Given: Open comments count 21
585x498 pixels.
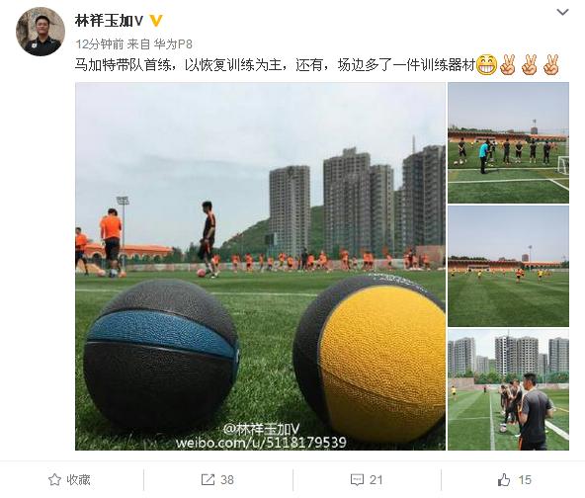Looking at the screenshot, I should click(x=376, y=480).
